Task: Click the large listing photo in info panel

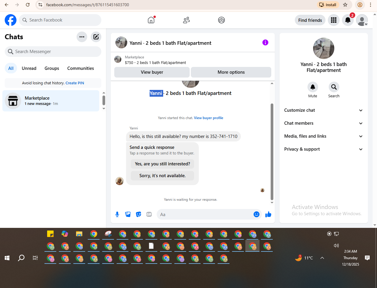Action: 324,48
